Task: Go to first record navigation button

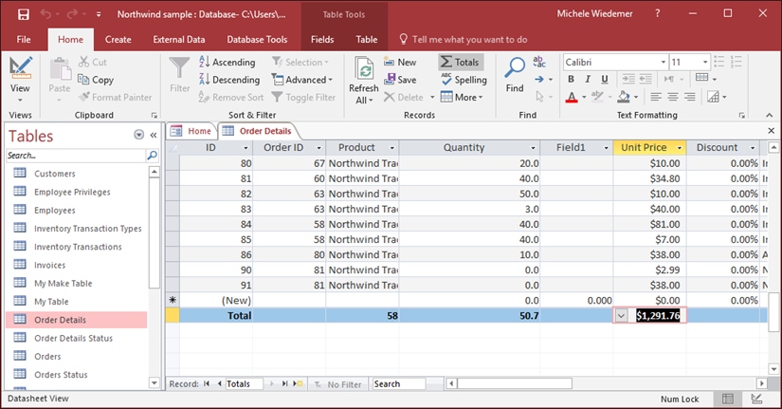Action: pos(207,383)
